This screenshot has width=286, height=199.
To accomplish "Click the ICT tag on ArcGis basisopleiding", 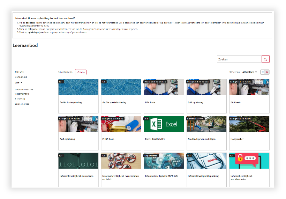I will pos(61,82).
